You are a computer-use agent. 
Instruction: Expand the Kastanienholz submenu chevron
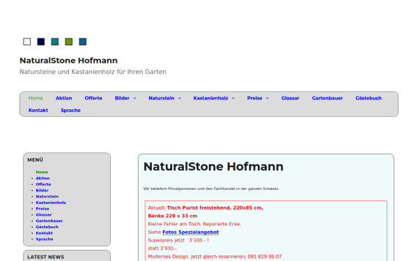(233, 98)
